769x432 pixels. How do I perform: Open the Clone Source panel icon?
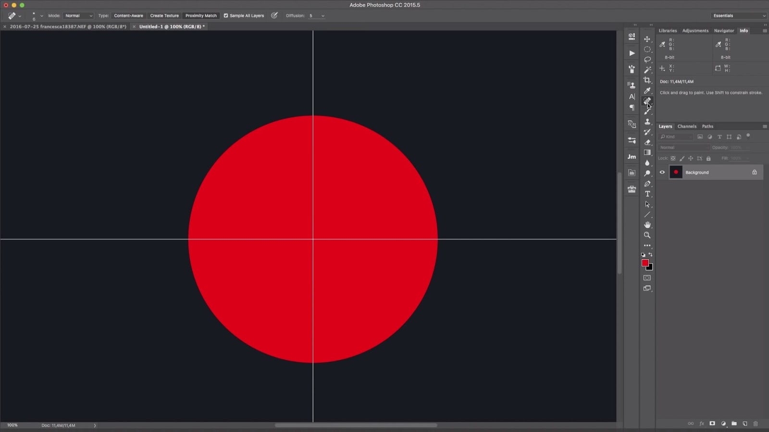(632, 85)
